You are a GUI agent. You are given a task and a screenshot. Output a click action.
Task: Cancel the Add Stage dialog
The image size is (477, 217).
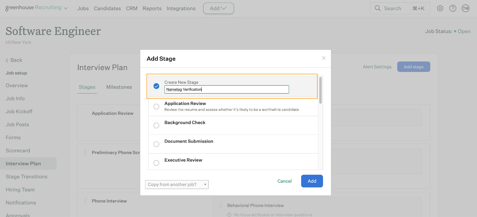coord(284,181)
